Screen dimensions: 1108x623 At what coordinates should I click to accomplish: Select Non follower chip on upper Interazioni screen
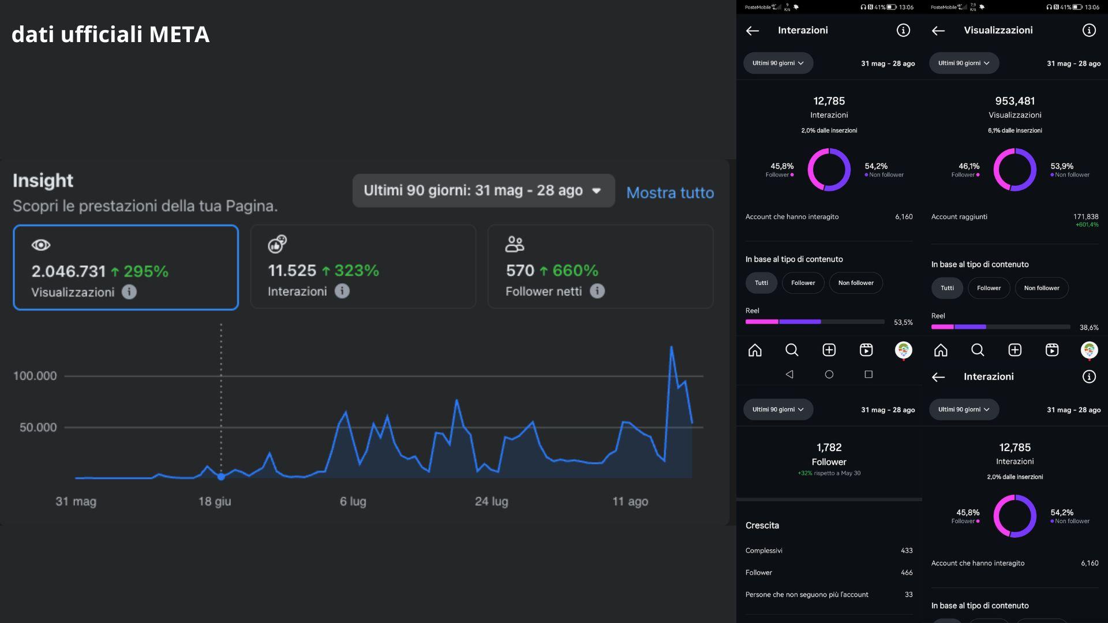(856, 283)
